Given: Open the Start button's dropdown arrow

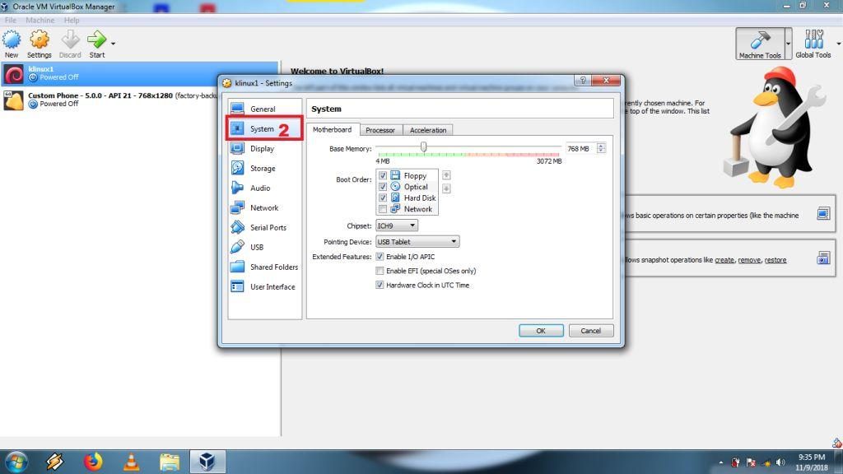Looking at the screenshot, I should (x=113, y=44).
